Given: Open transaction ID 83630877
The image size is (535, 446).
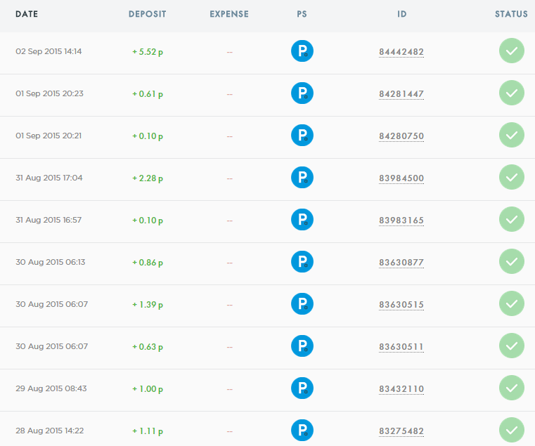Looking at the screenshot, I should coord(401,263).
